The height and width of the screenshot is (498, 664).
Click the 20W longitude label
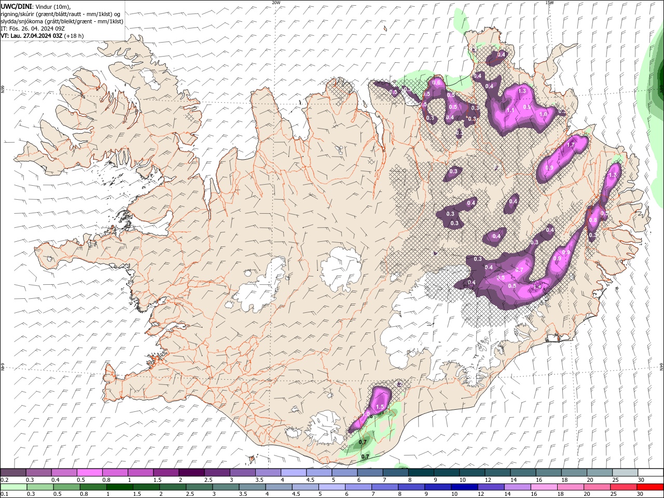click(x=276, y=3)
